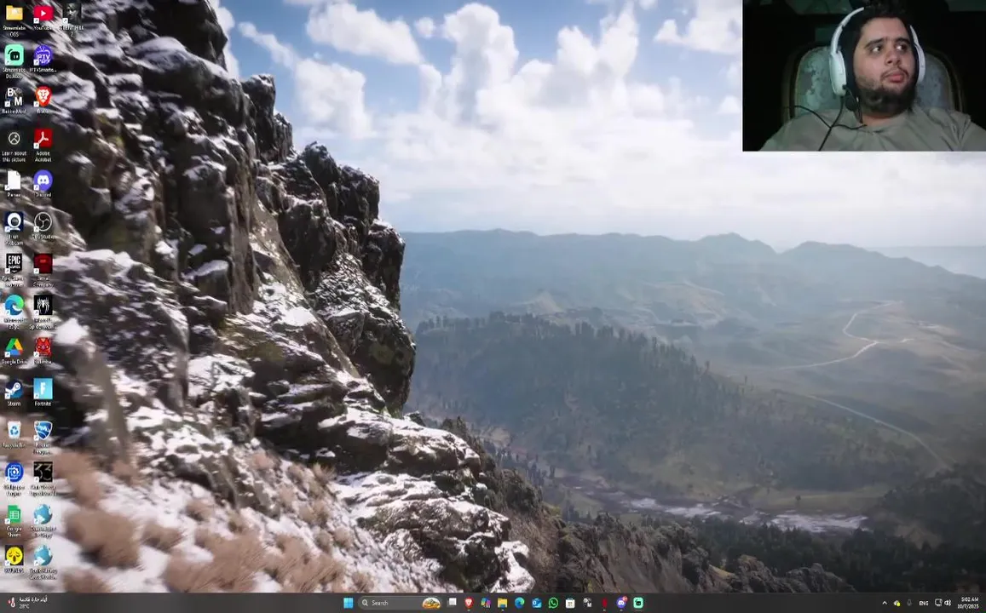Launch the Rocket League desktop shortcut
Viewport: 986px width, 613px height.
(x=43, y=437)
